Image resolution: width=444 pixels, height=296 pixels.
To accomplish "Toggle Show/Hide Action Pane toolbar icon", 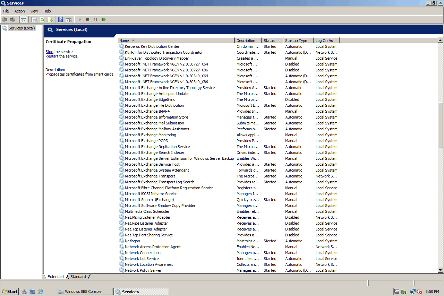I will [69, 19].
